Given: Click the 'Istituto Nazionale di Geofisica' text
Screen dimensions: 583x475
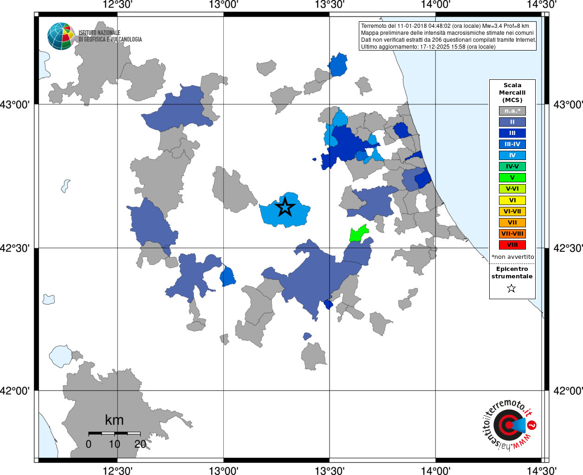Looking at the screenshot, I should coord(110,36).
